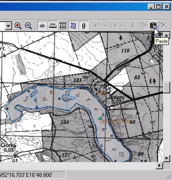Close the window
This screenshot has height=180, width=172.
coord(166,7)
